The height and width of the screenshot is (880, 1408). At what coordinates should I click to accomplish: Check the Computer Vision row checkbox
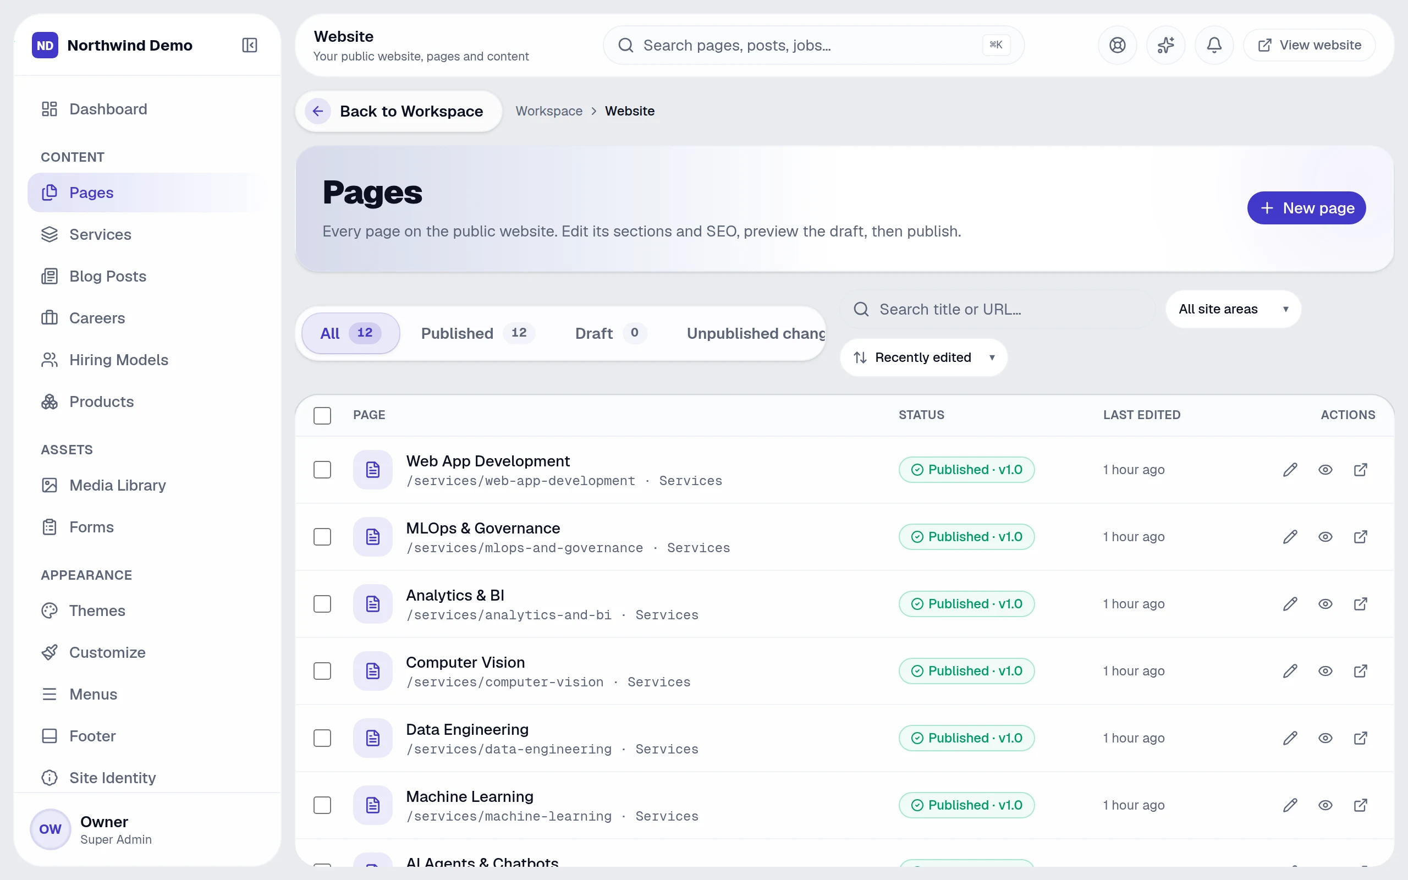coord(322,671)
